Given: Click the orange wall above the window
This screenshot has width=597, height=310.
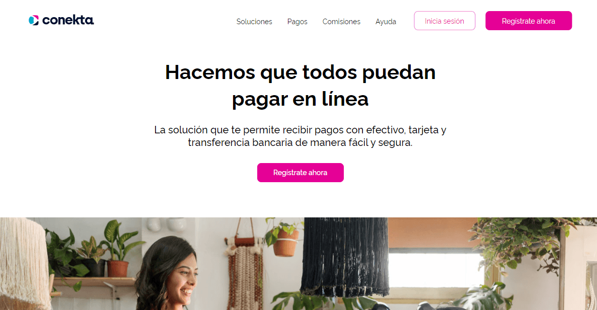Looking at the screenshot, I should coord(430,232).
